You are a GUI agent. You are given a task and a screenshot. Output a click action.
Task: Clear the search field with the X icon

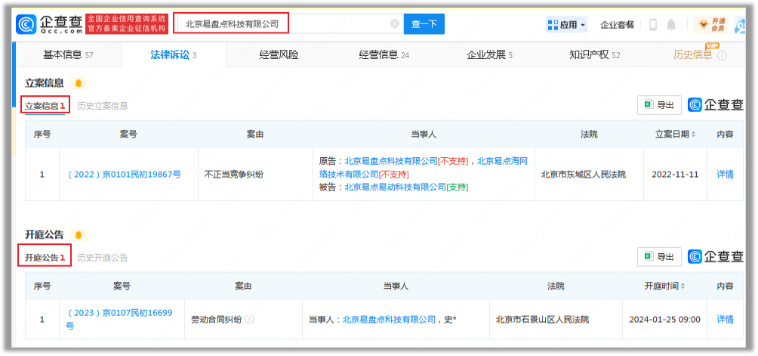pyautogui.click(x=395, y=23)
